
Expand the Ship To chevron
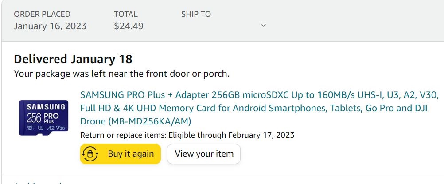coord(264,26)
